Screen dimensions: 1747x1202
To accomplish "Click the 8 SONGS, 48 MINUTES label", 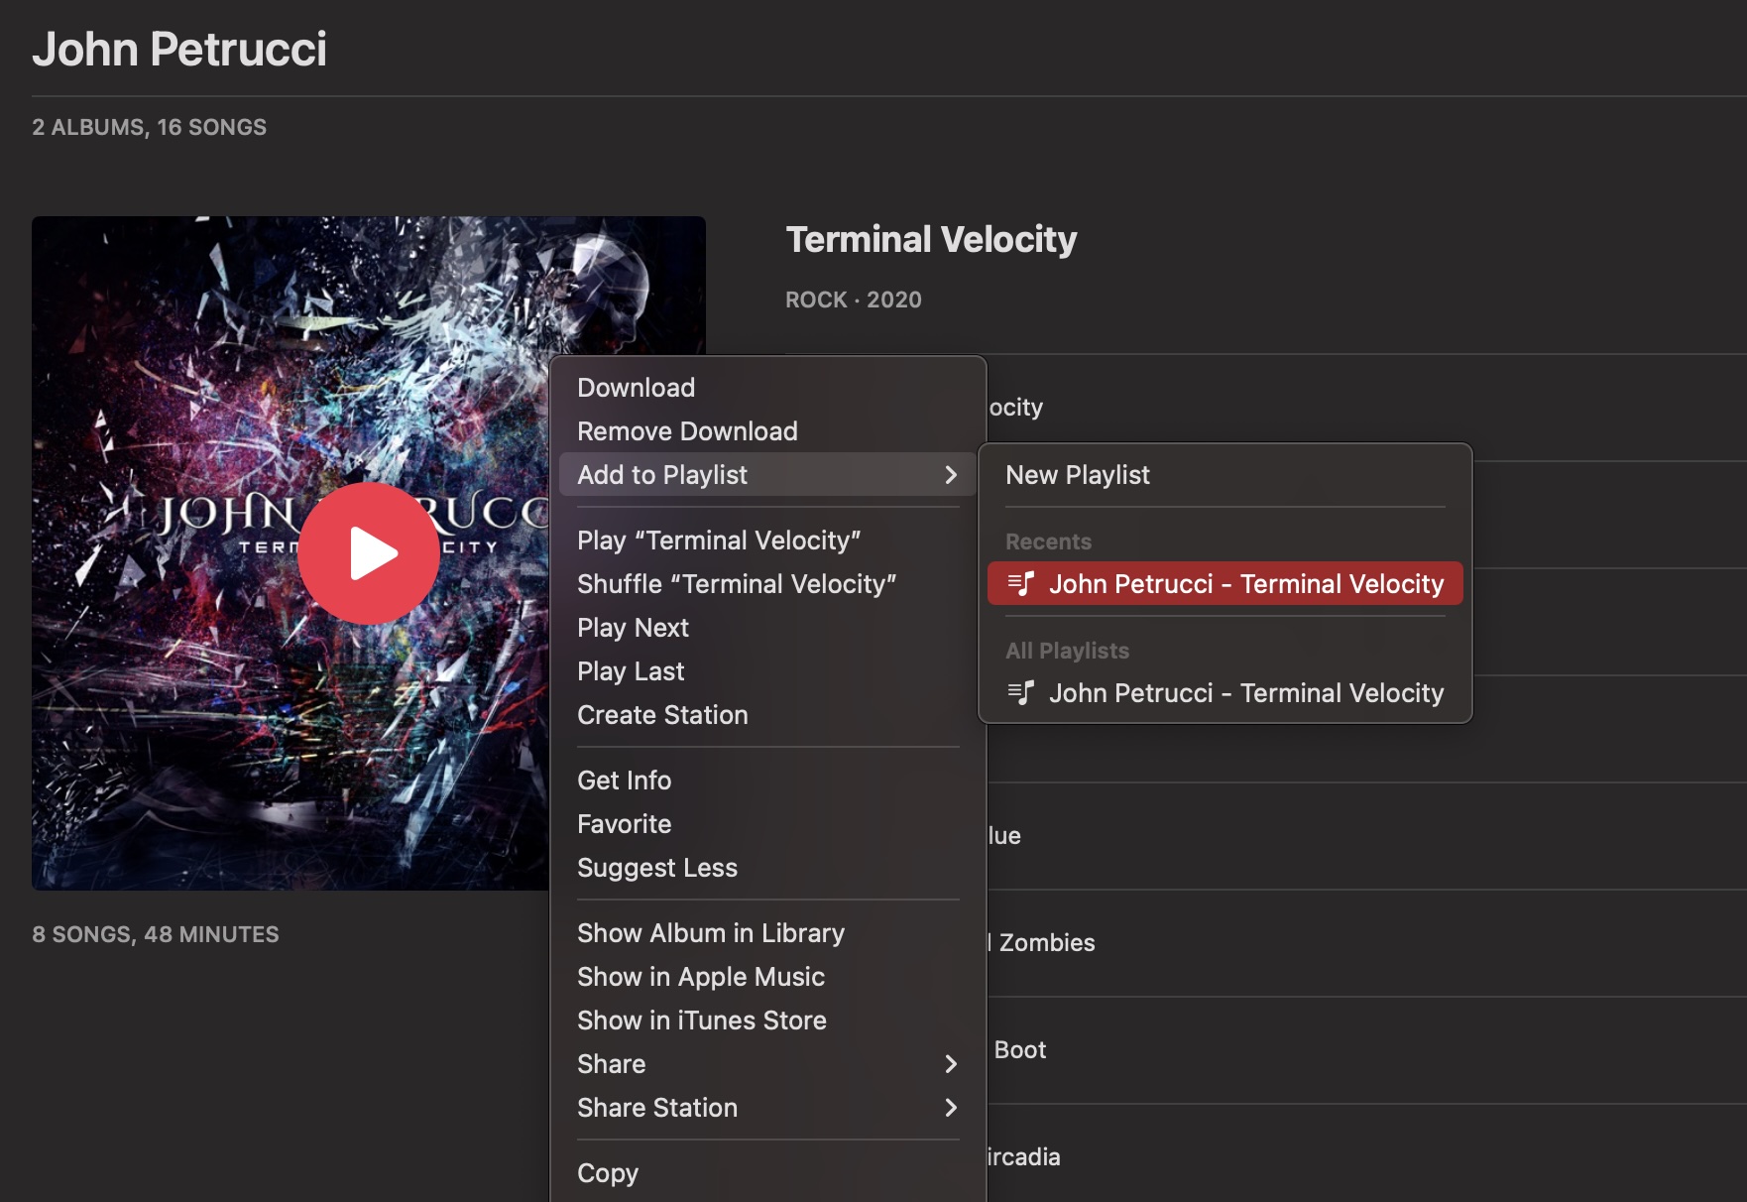I will coord(156,934).
